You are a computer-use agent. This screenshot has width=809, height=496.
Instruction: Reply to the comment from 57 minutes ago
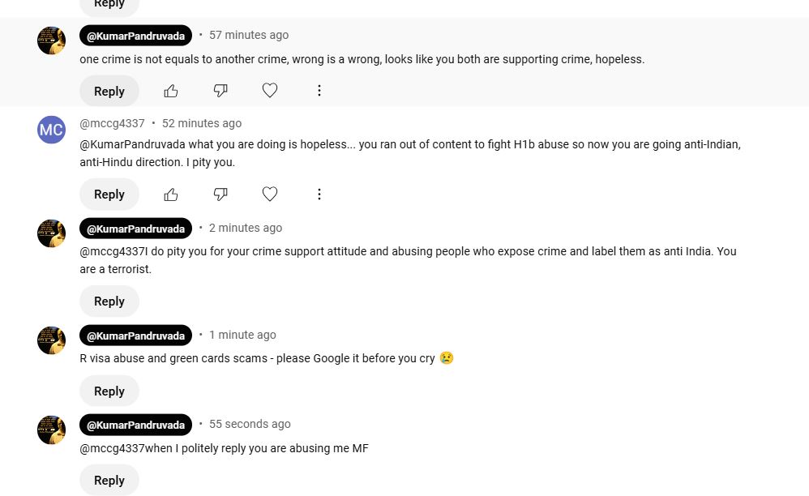[x=109, y=91]
